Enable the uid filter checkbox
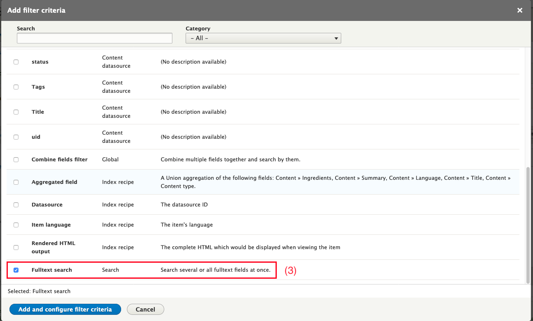533x321 pixels. (x=16, y=137)
